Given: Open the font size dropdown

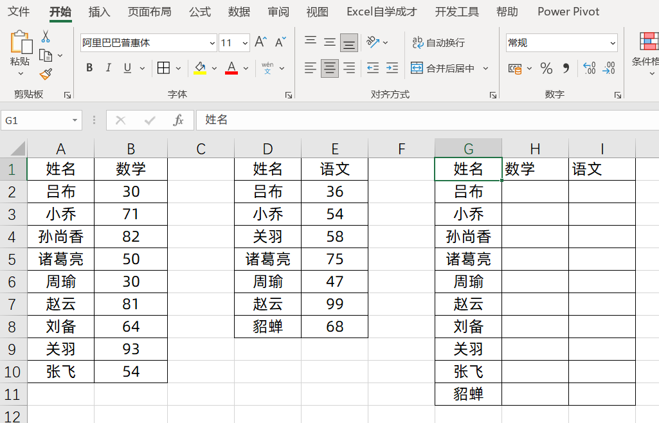Looking at the screenshot, I should (x=245, y=43).
